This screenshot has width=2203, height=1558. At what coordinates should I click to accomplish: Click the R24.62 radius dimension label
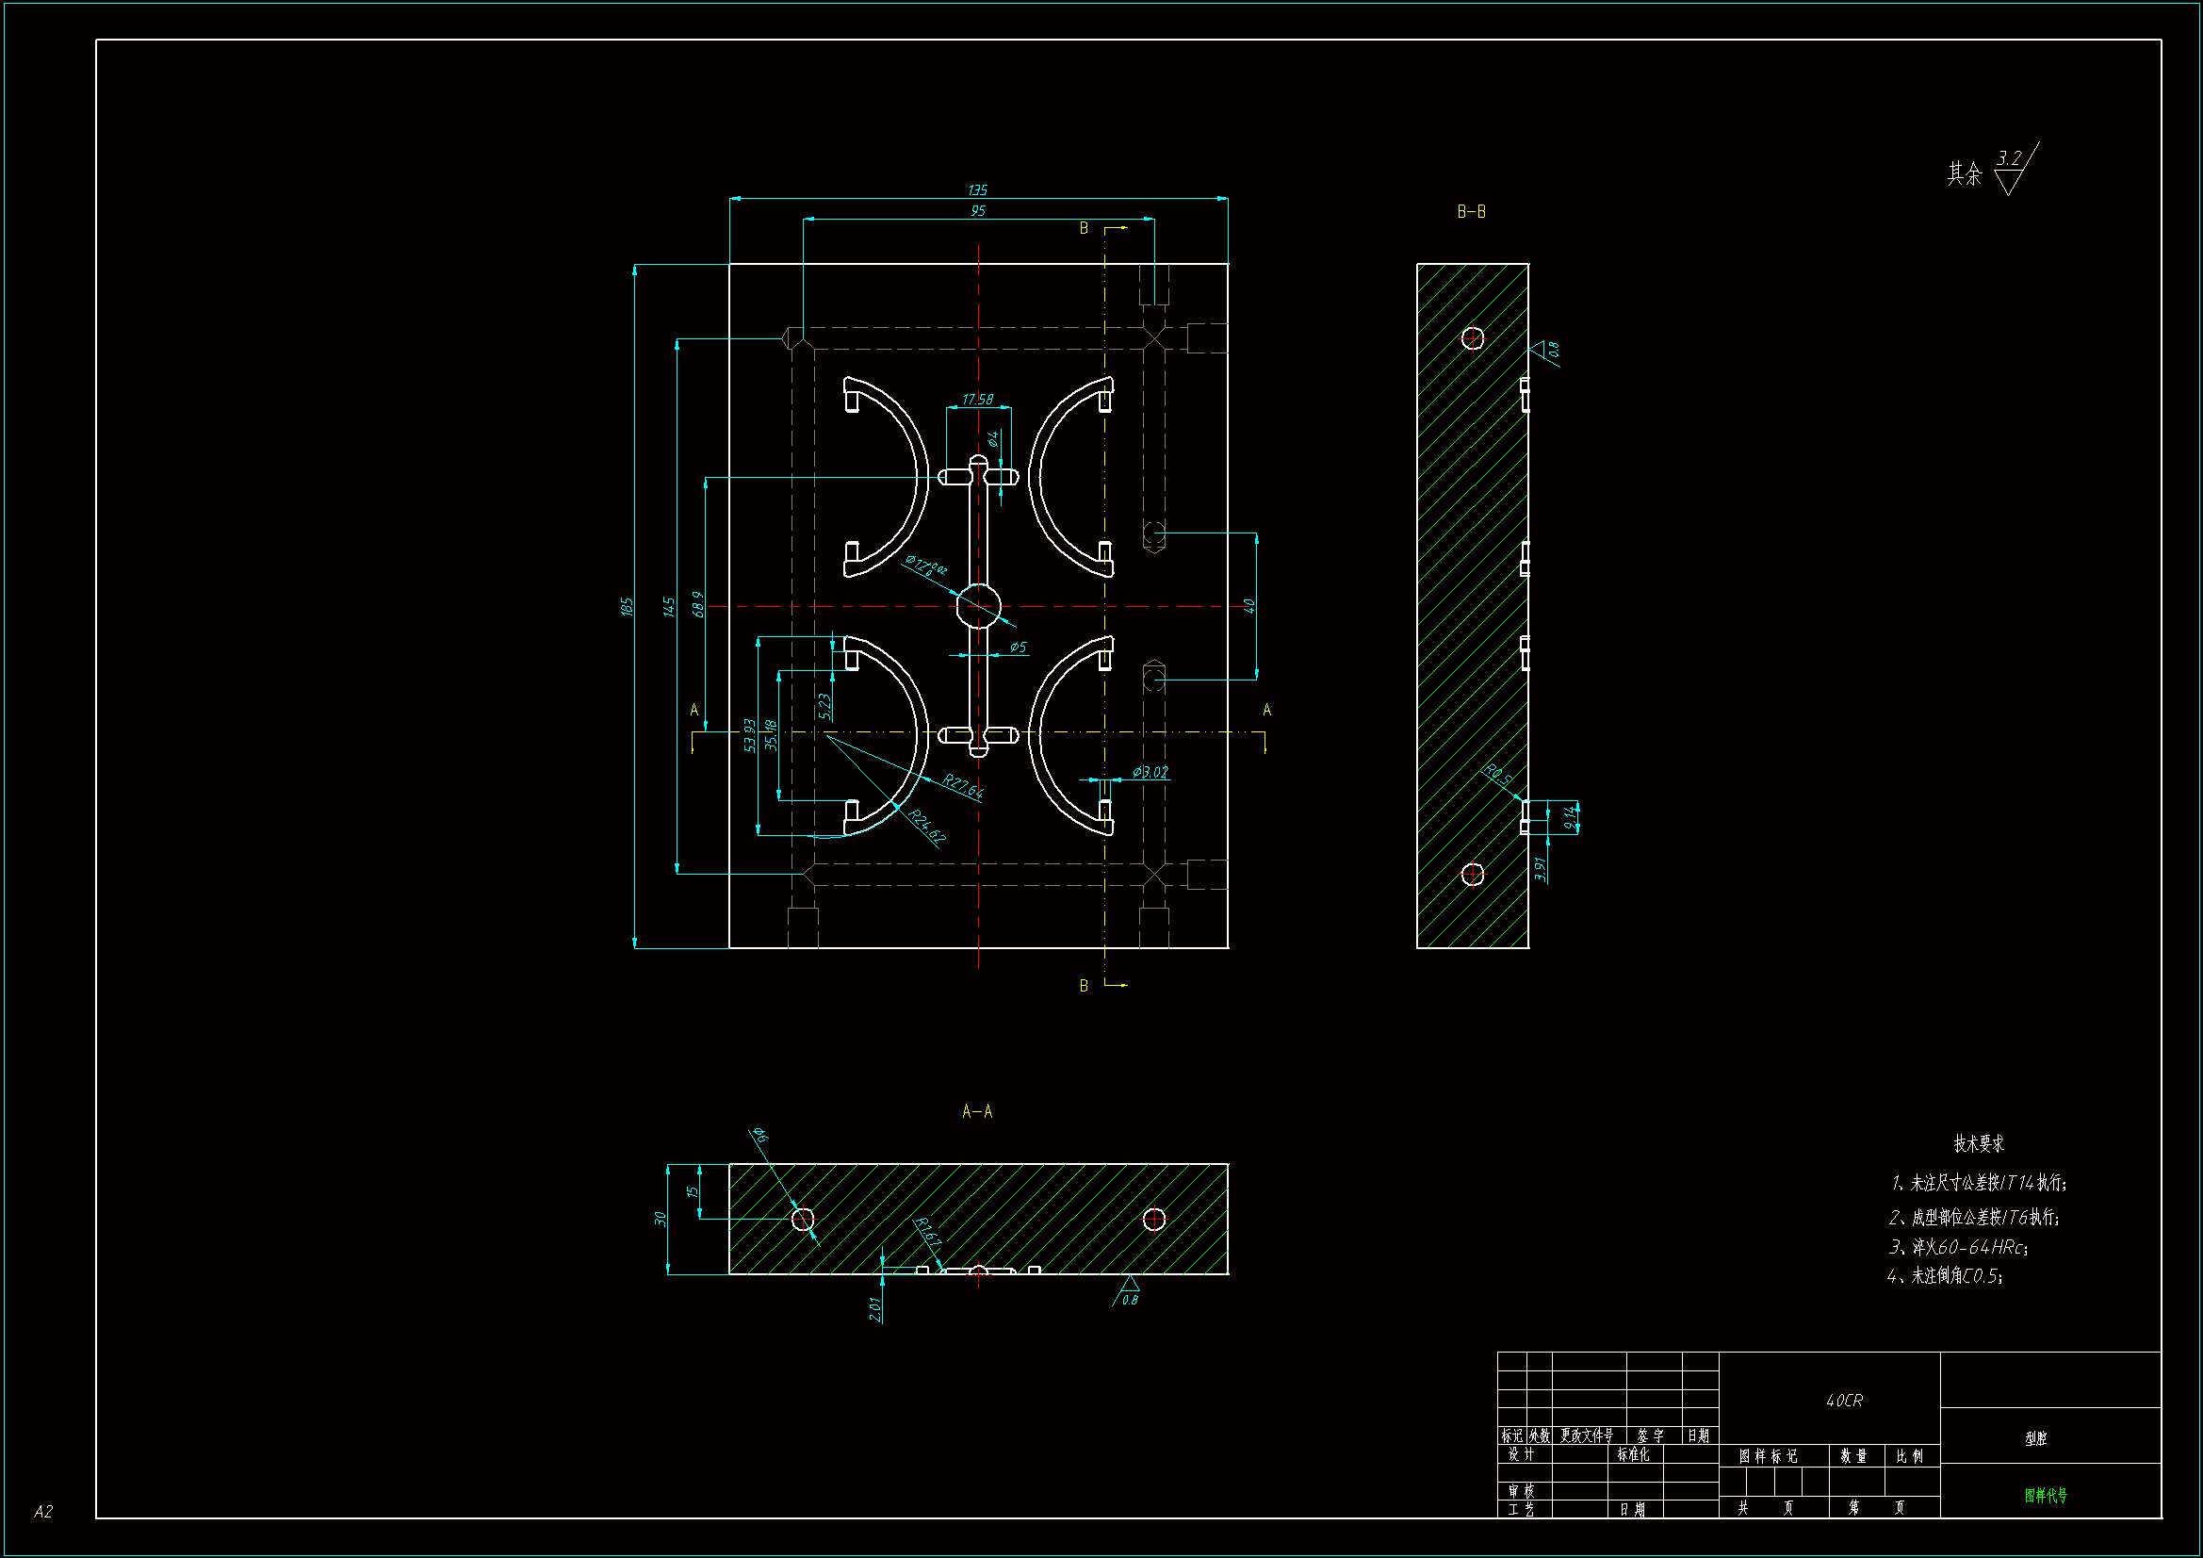click(x=927, y=827)
